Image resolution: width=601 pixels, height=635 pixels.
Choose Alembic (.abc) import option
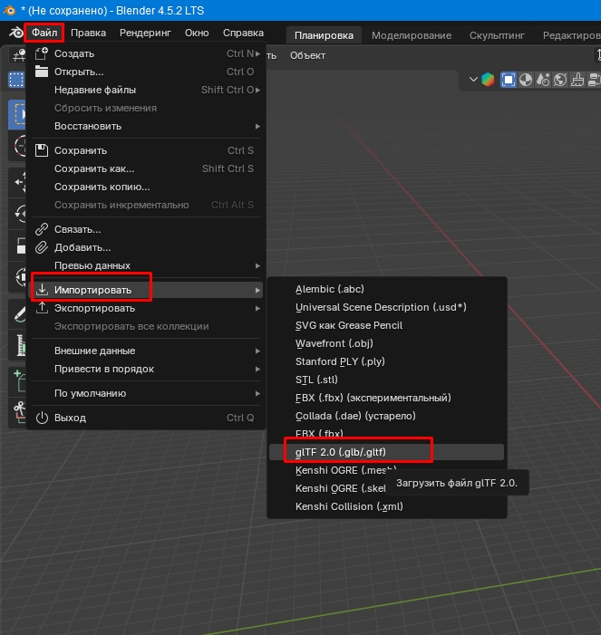tap(387, 289)
